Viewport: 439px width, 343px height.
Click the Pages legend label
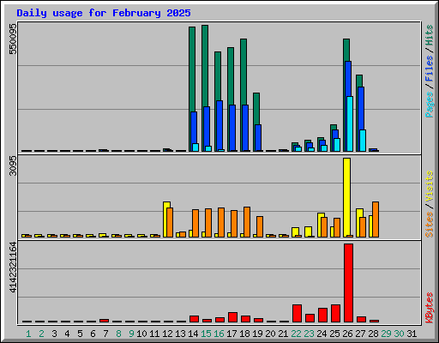pos(430,105)
